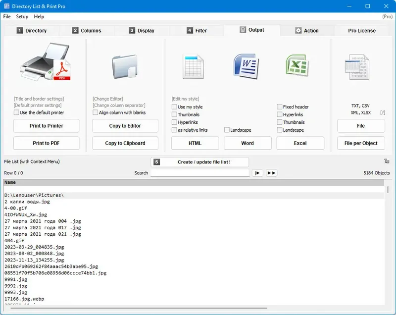Click the Change Editor link
Image resolution: width=396 pixels, height=315 pixels.
click(108, 99)
